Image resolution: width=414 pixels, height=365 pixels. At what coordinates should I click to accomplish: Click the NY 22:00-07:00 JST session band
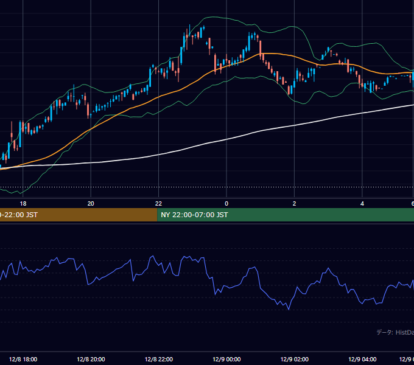coord(286,215)
